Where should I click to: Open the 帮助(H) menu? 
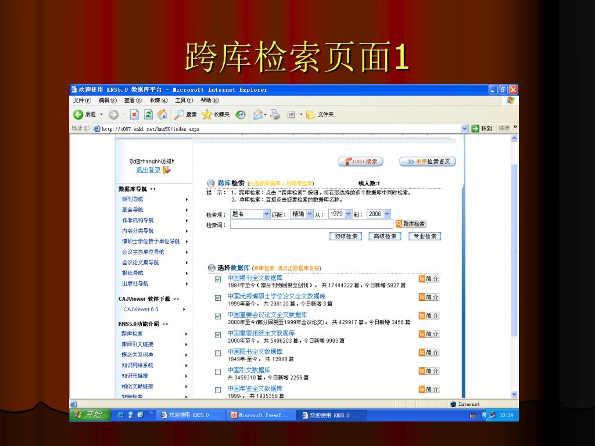(209, 100)
